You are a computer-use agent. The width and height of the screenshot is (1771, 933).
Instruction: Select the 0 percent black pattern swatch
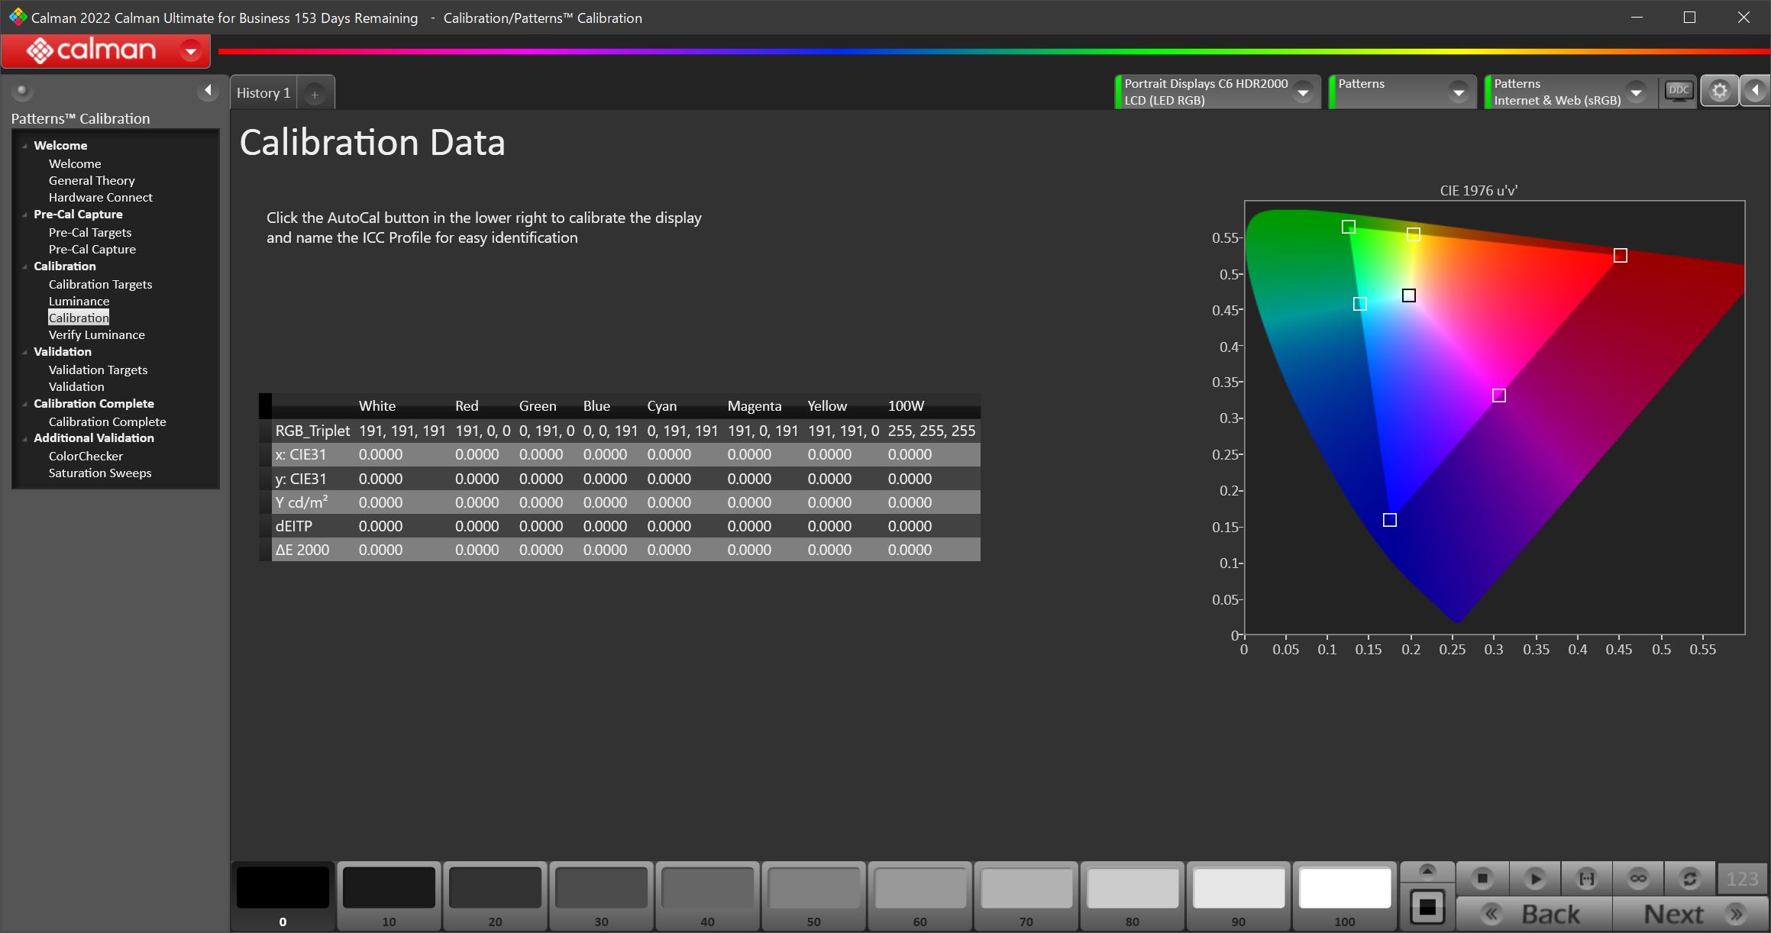pos(283,887)
